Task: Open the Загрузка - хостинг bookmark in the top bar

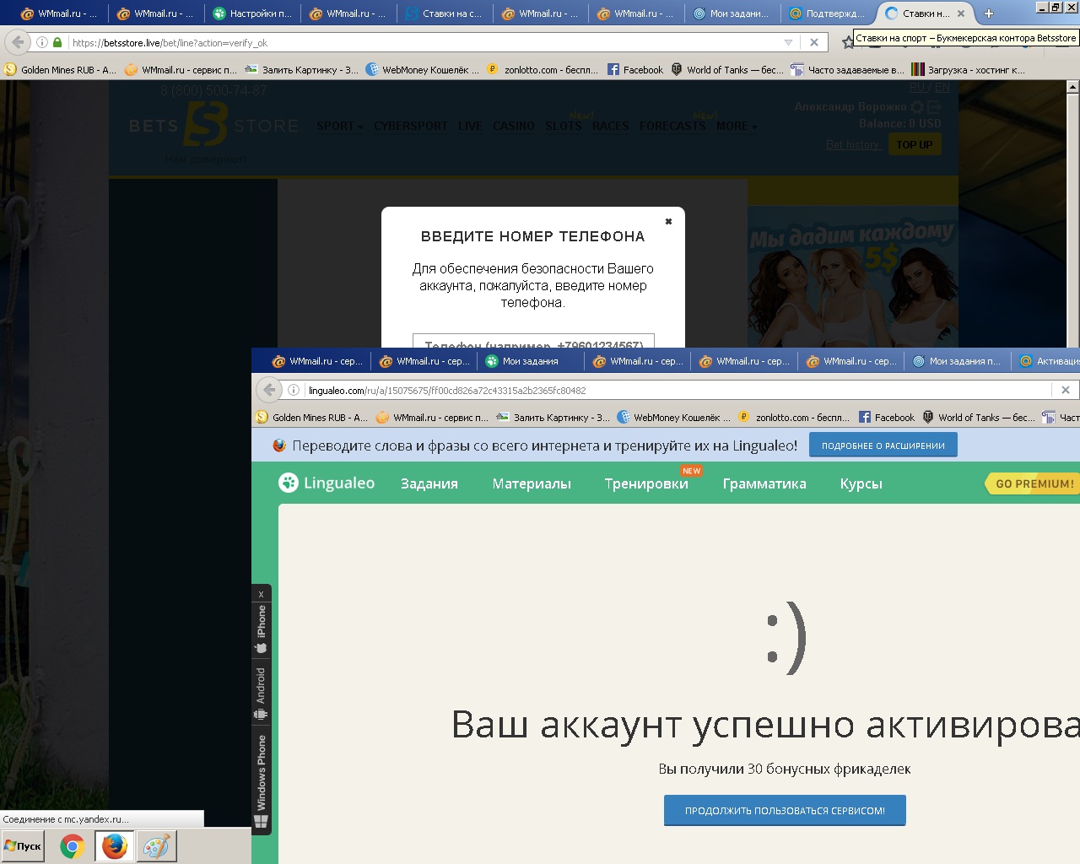Action: [x=969, y=70]
